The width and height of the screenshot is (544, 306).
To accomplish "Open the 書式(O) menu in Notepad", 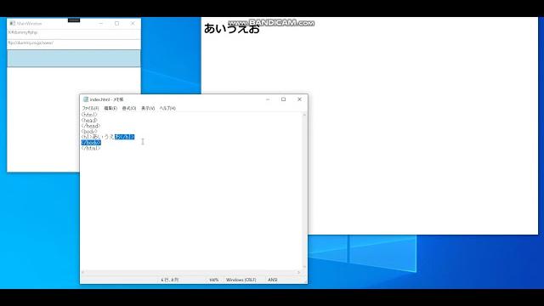I will pos(129,108).
